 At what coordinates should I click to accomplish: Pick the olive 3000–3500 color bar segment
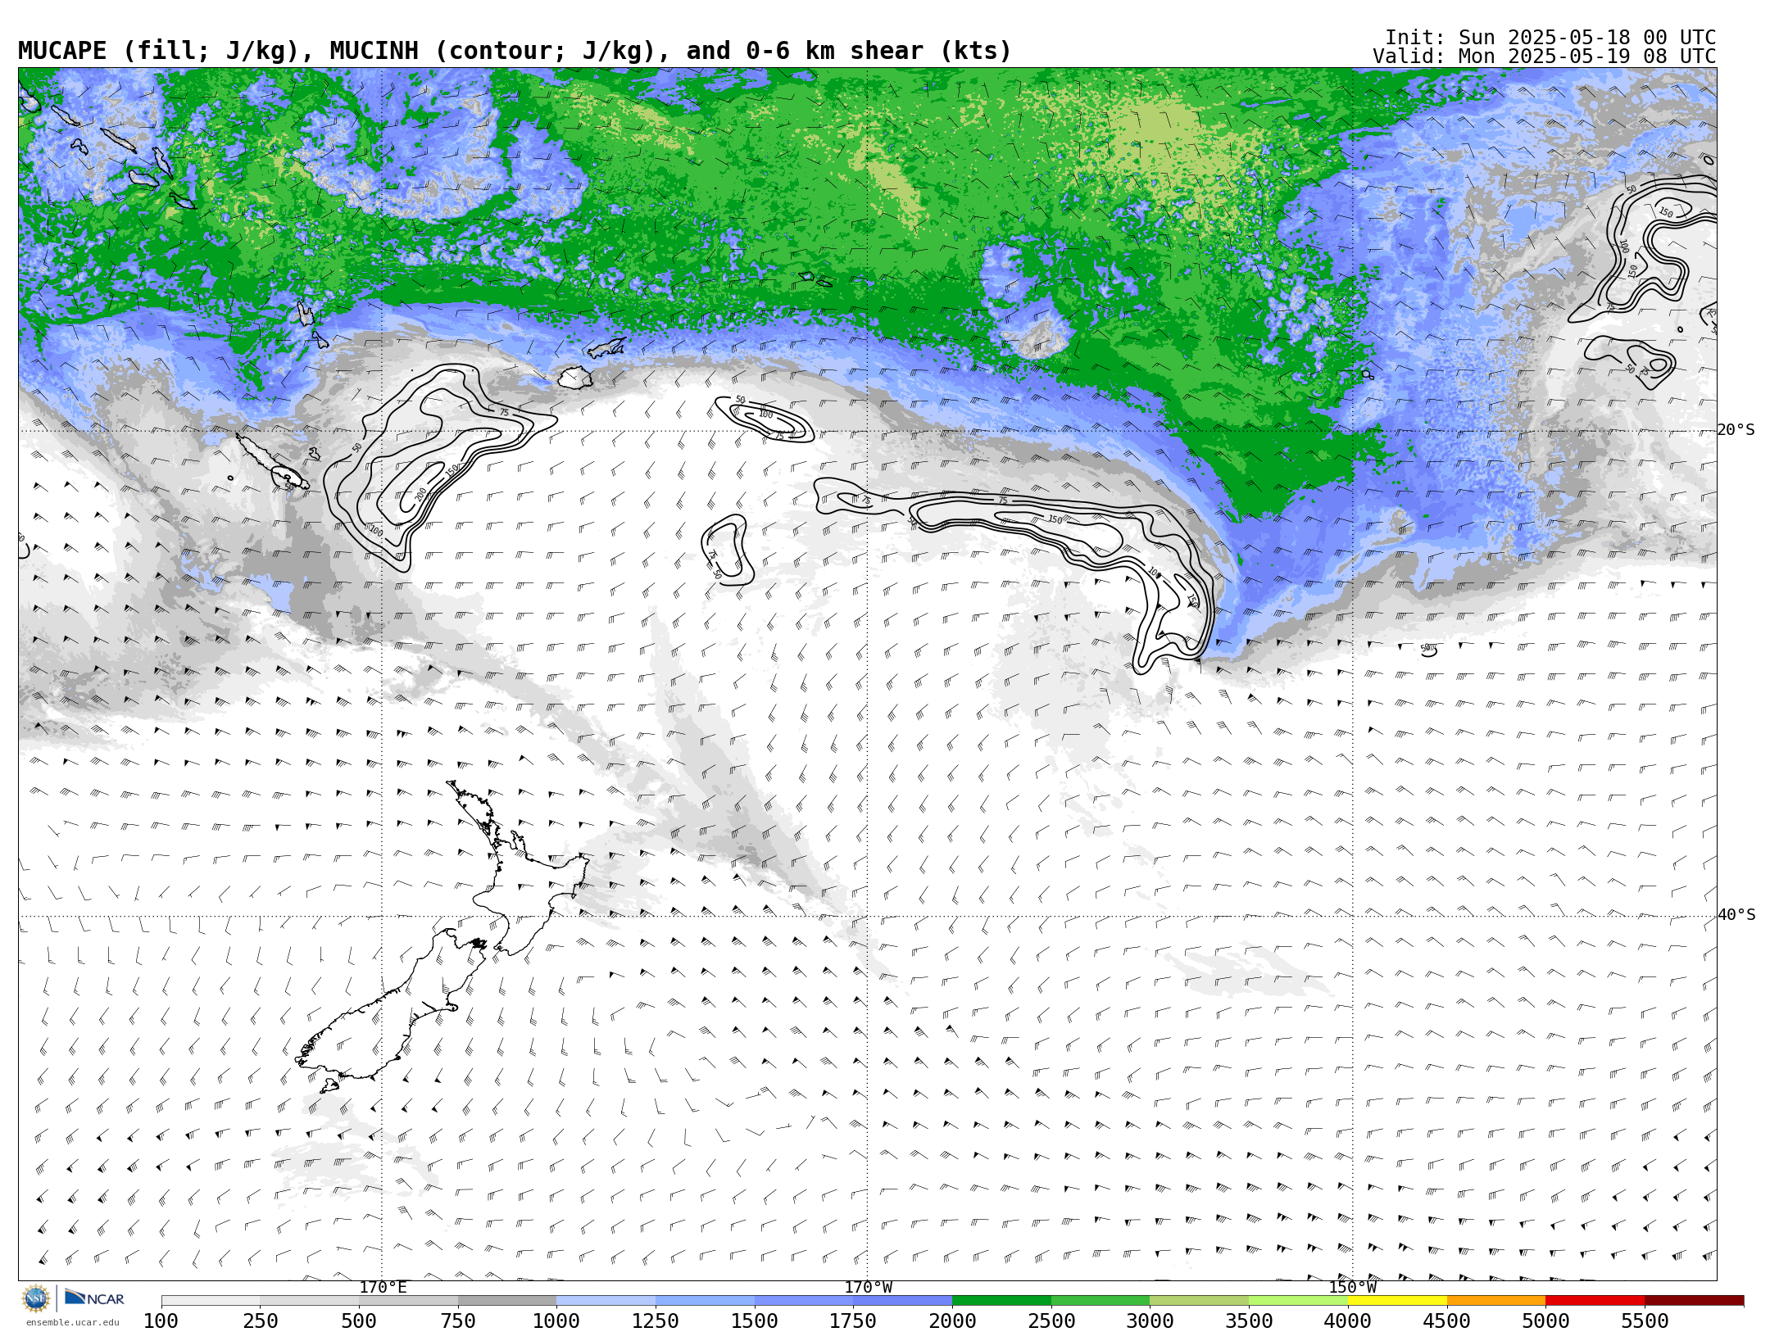(1200, 1301)
